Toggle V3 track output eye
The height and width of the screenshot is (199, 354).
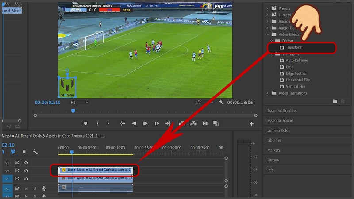[26, 163]
